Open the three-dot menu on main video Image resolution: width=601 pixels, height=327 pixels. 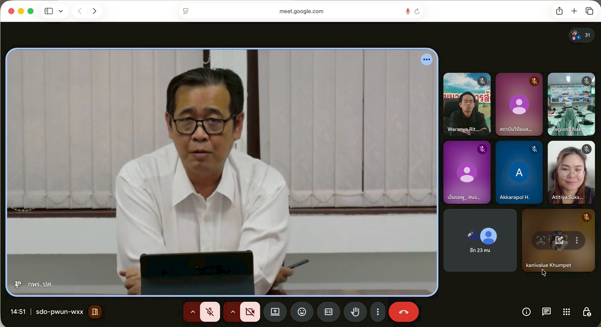pyautogui.click(x=426, y=60)
